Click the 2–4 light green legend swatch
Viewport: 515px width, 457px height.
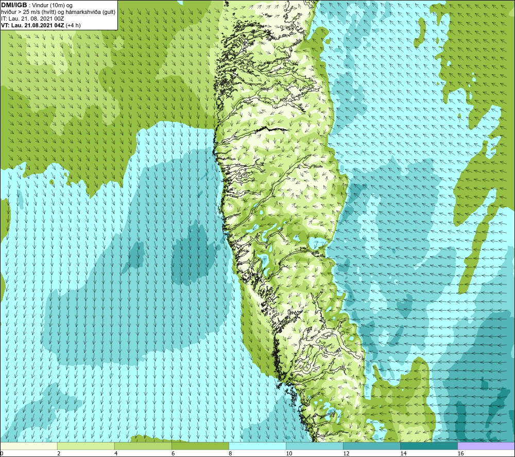[x=86, y=446]
